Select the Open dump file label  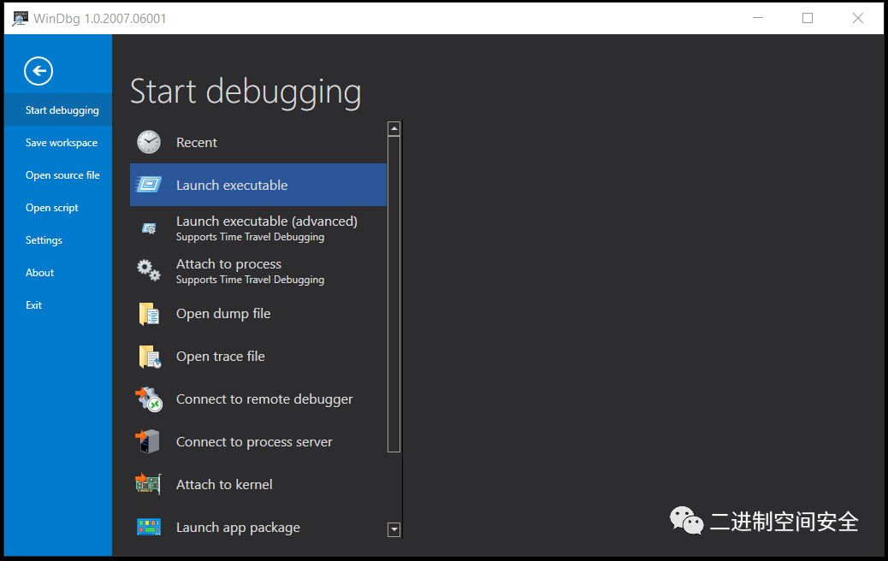(x=223, y=314)
